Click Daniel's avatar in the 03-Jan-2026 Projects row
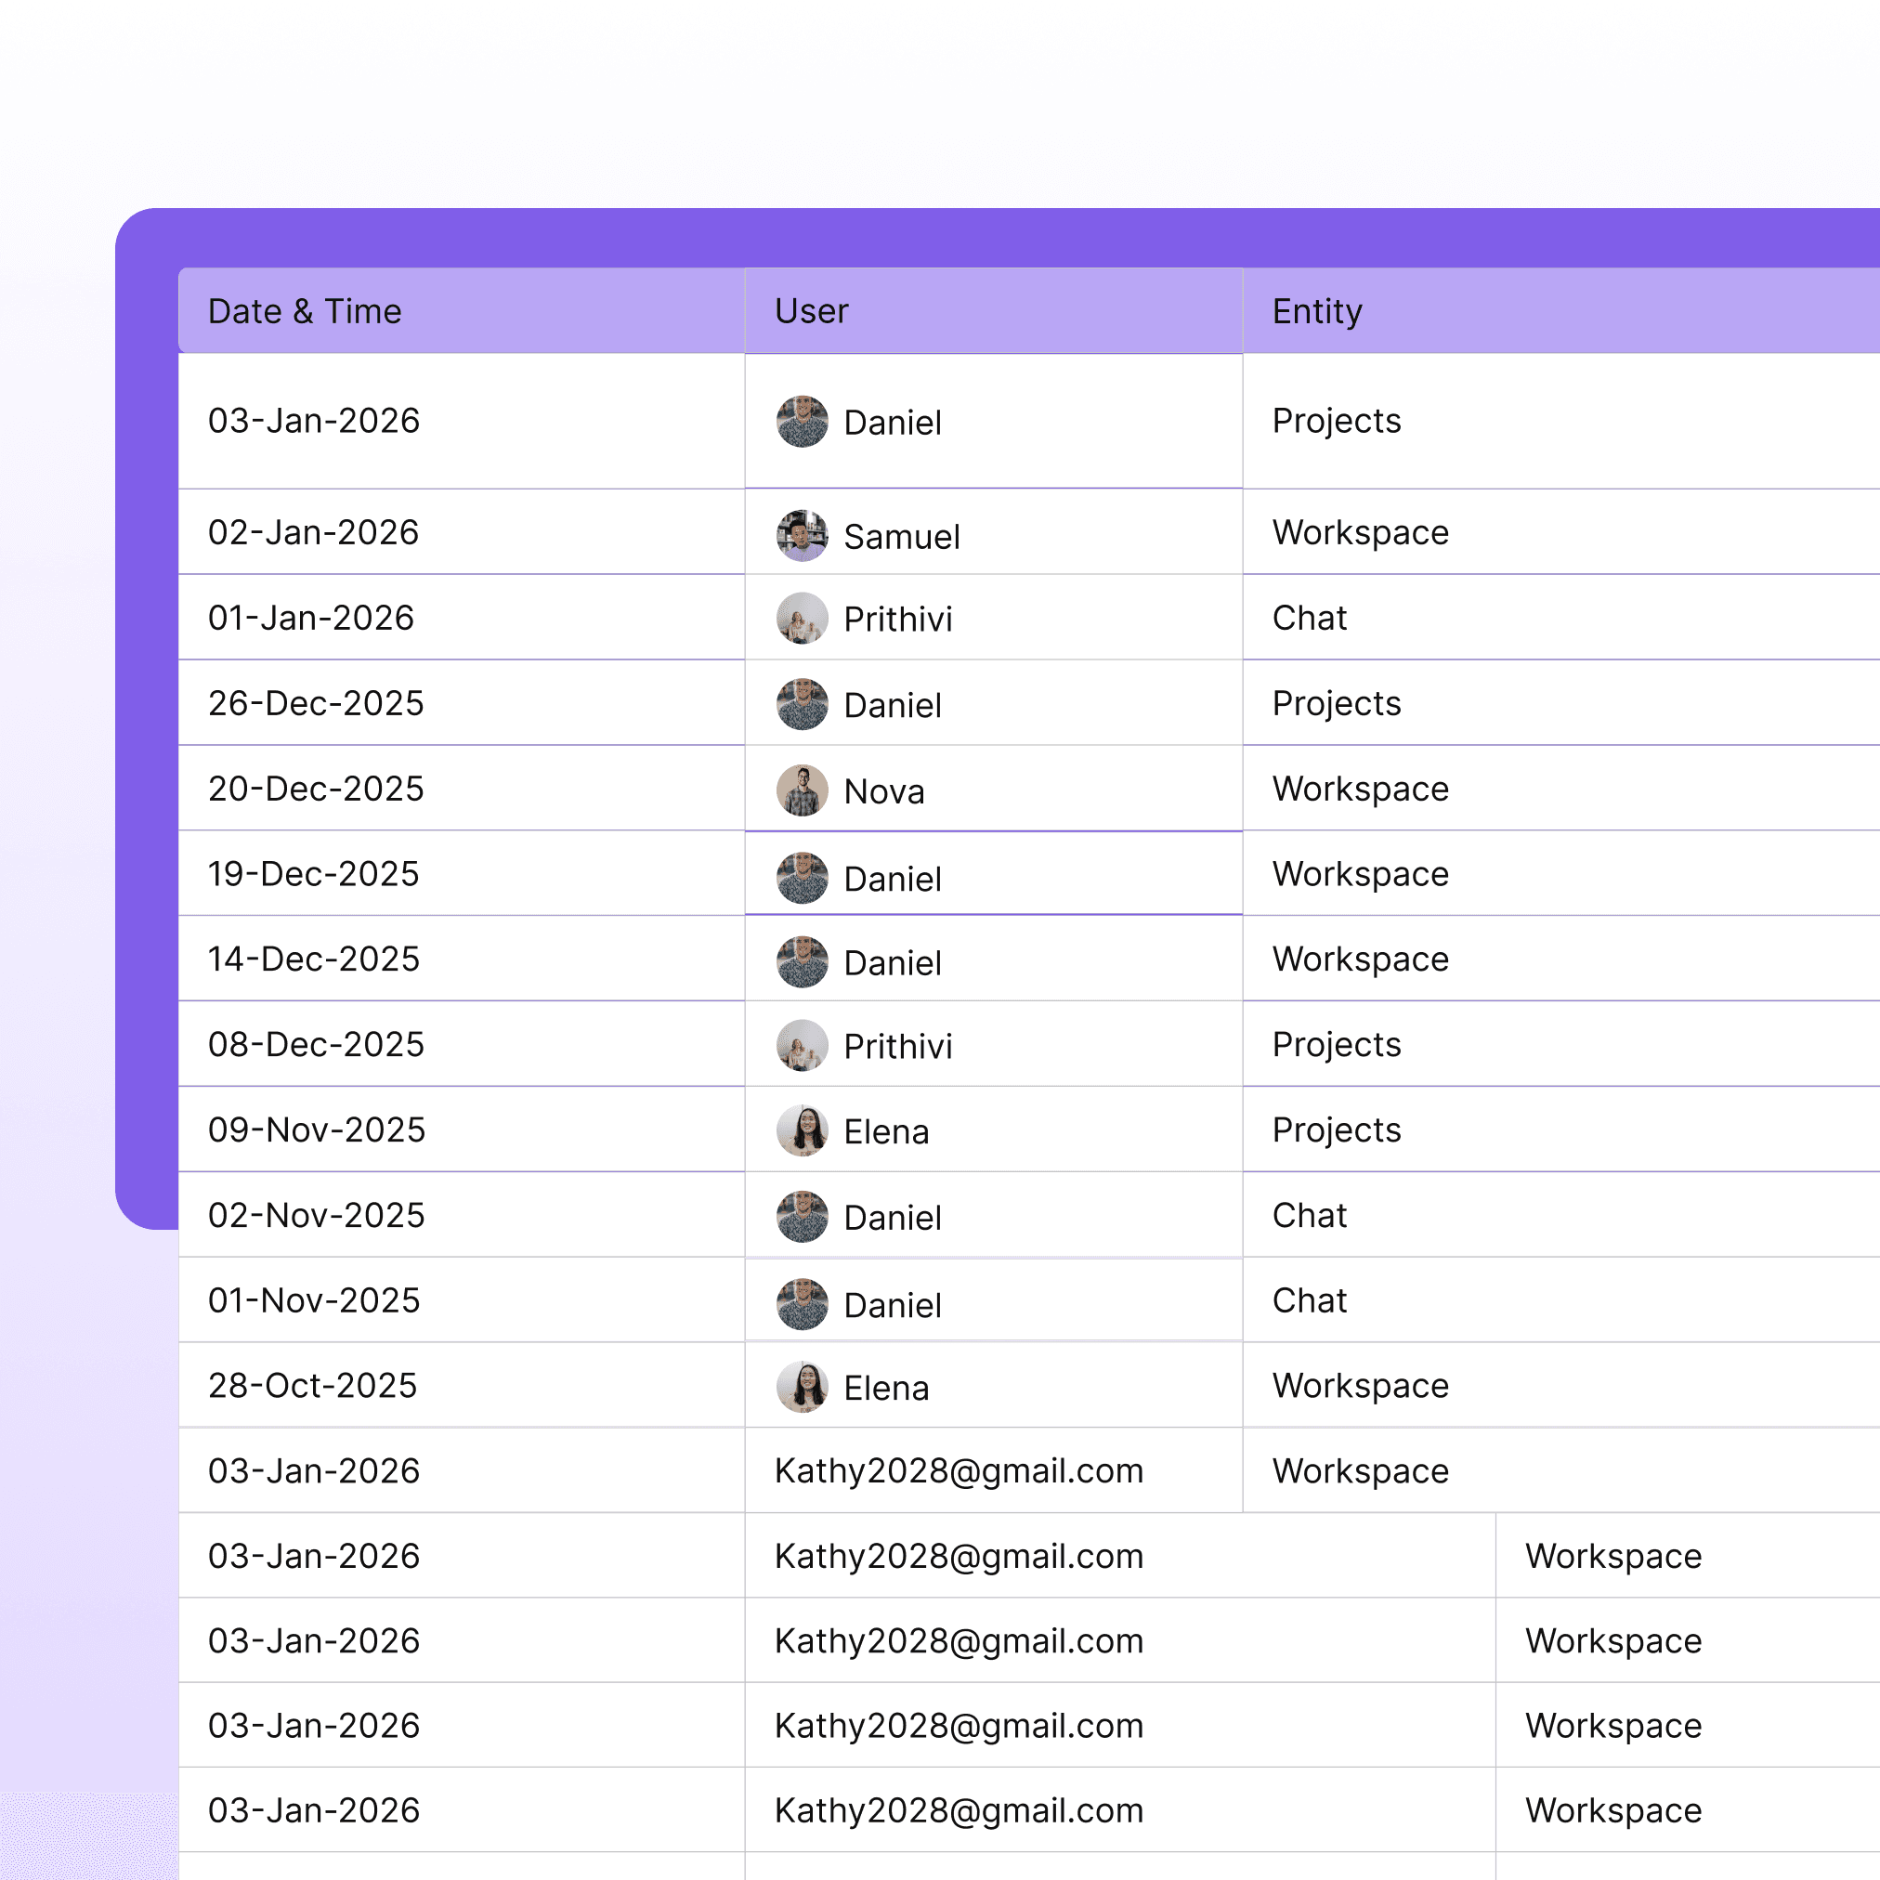Screen dimensions: 1880x1880 point(802,422)
